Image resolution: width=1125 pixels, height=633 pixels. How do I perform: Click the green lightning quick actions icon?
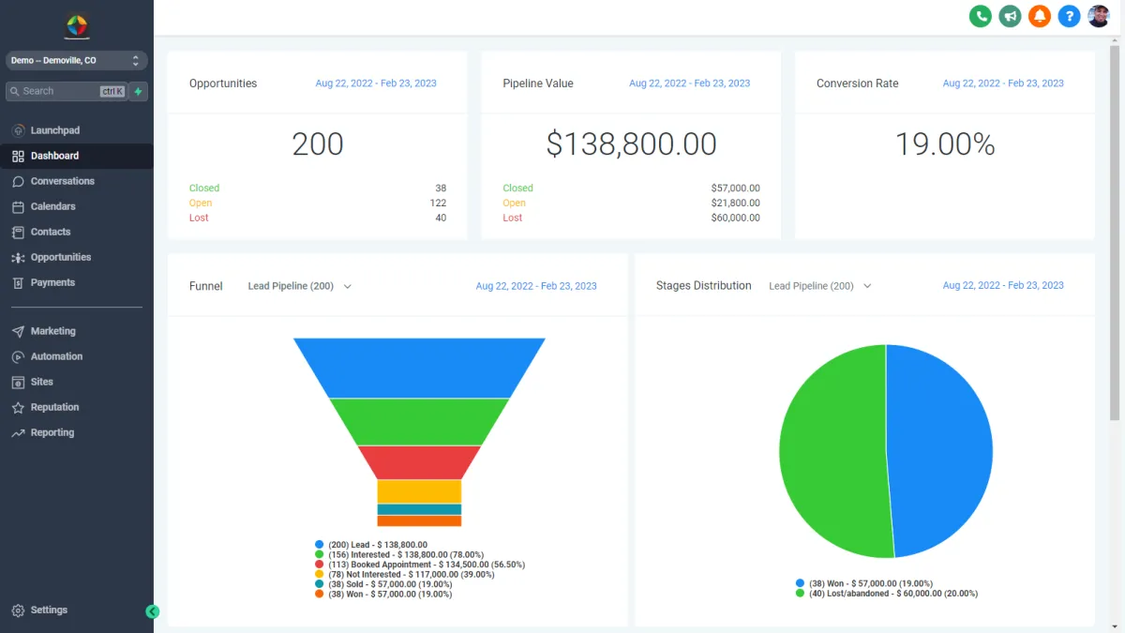click(139, 91)
